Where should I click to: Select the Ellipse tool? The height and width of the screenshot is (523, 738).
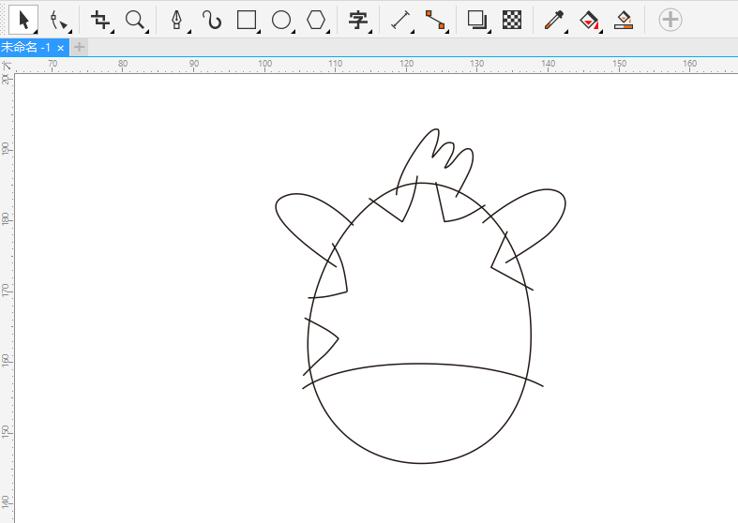[281, 21]
